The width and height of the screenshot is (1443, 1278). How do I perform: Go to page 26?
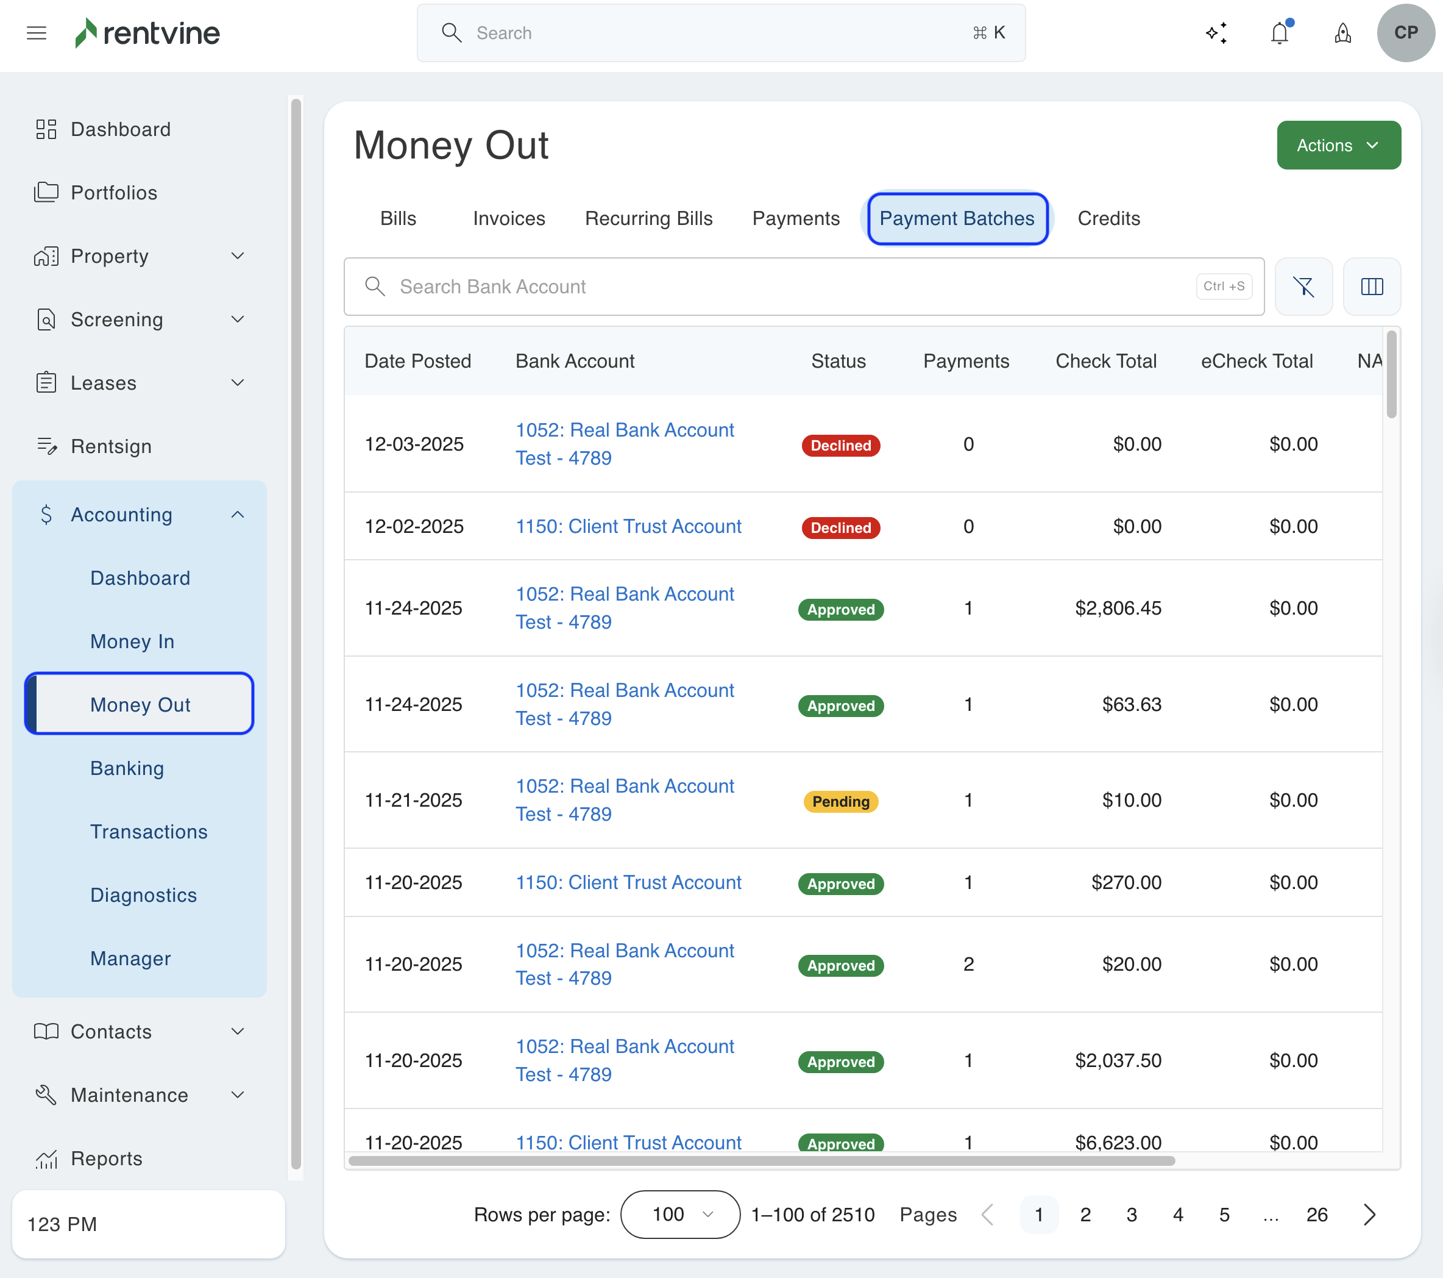1316,1215
